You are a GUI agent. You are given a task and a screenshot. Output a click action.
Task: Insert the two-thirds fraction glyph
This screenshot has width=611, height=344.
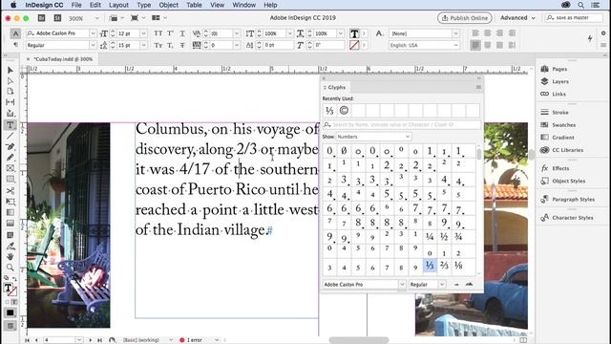pyautogui.click(x=444, y=266)
